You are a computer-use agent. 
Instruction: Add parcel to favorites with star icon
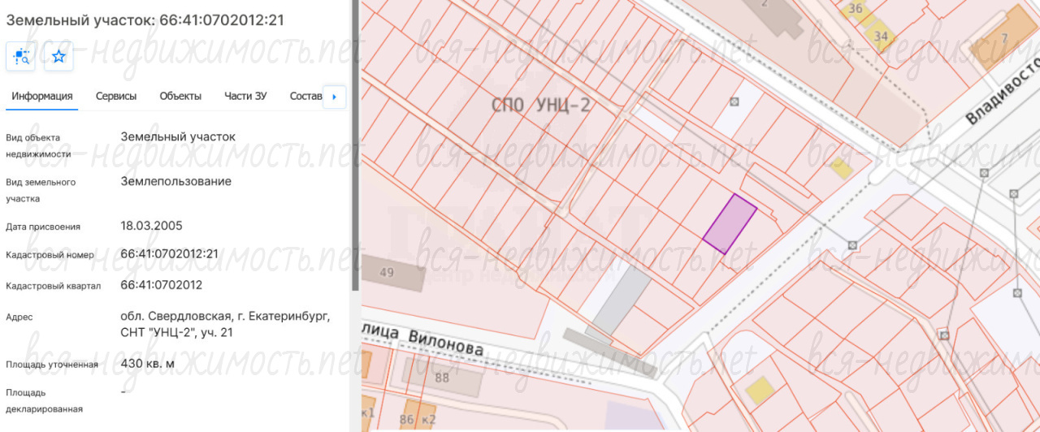[58, 56]
